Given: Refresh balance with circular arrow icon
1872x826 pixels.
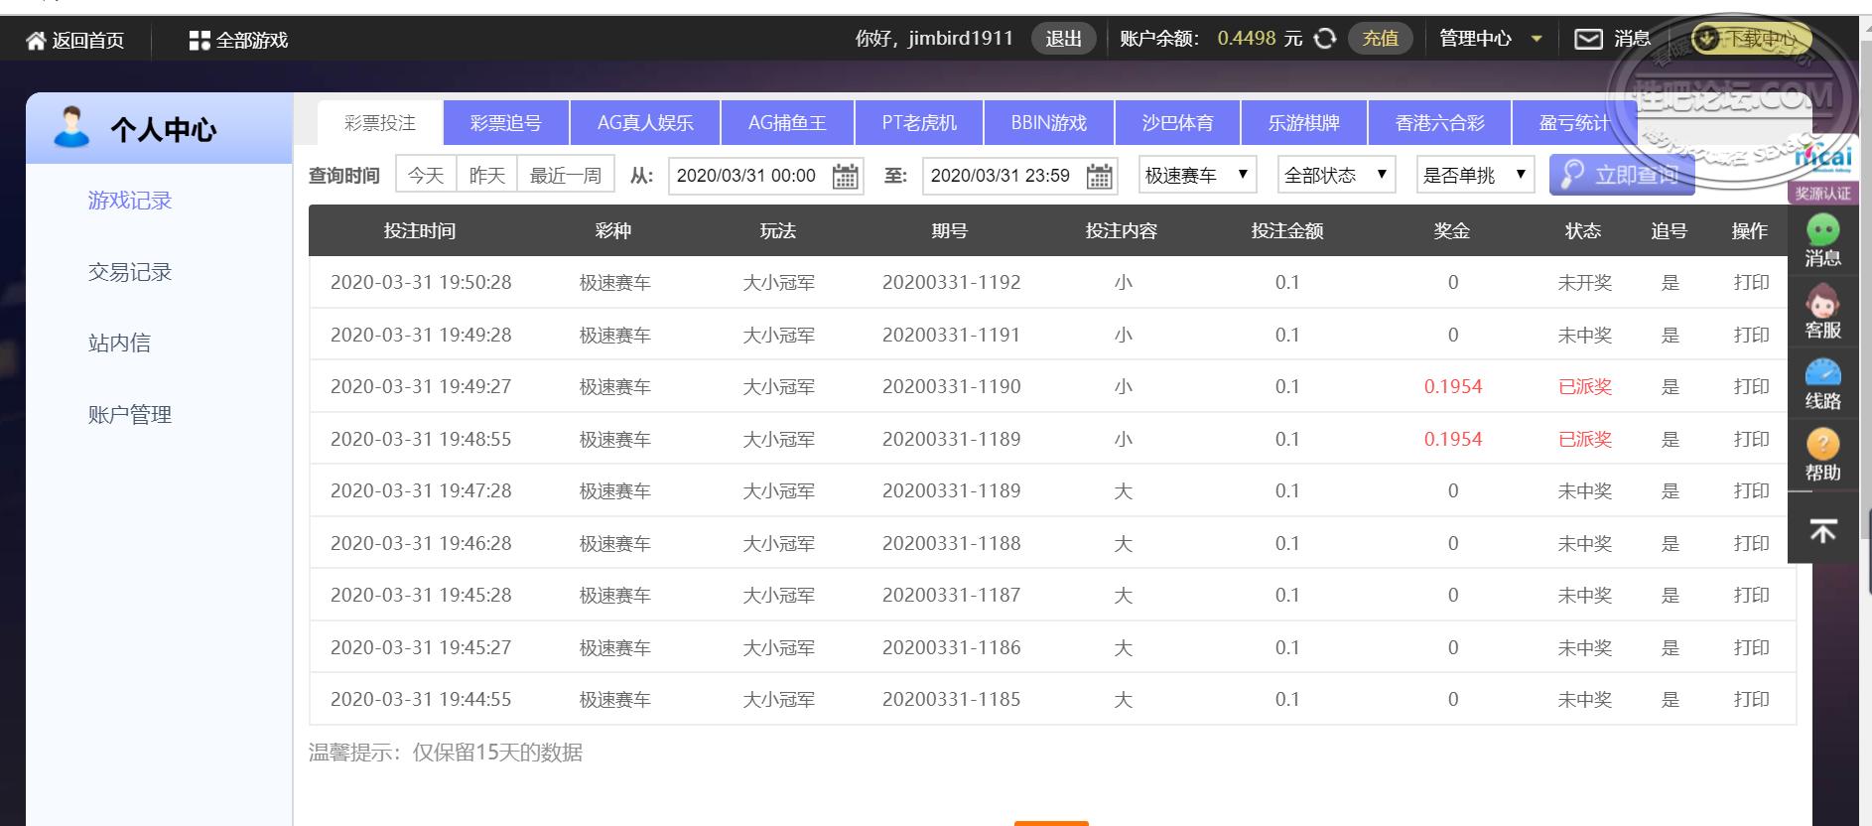Looking at the screenshot, I should (x=1325, y=39).
